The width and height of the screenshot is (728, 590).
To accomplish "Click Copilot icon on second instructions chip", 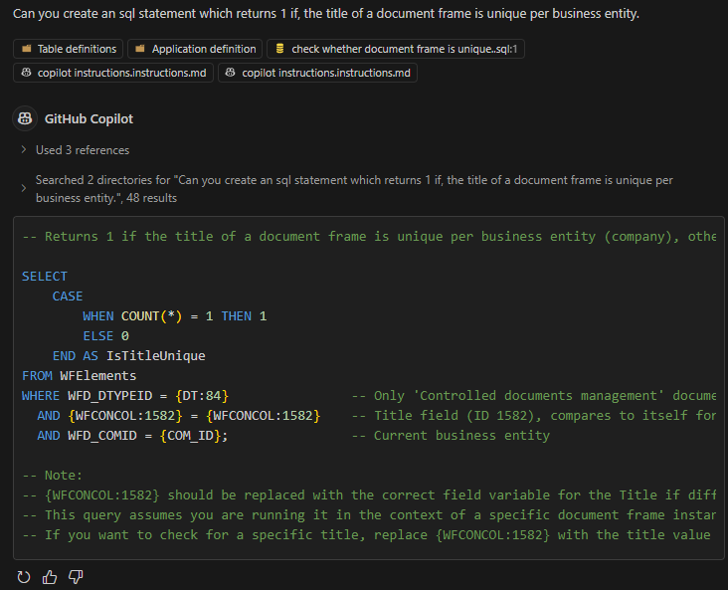I will click(231, 73).
